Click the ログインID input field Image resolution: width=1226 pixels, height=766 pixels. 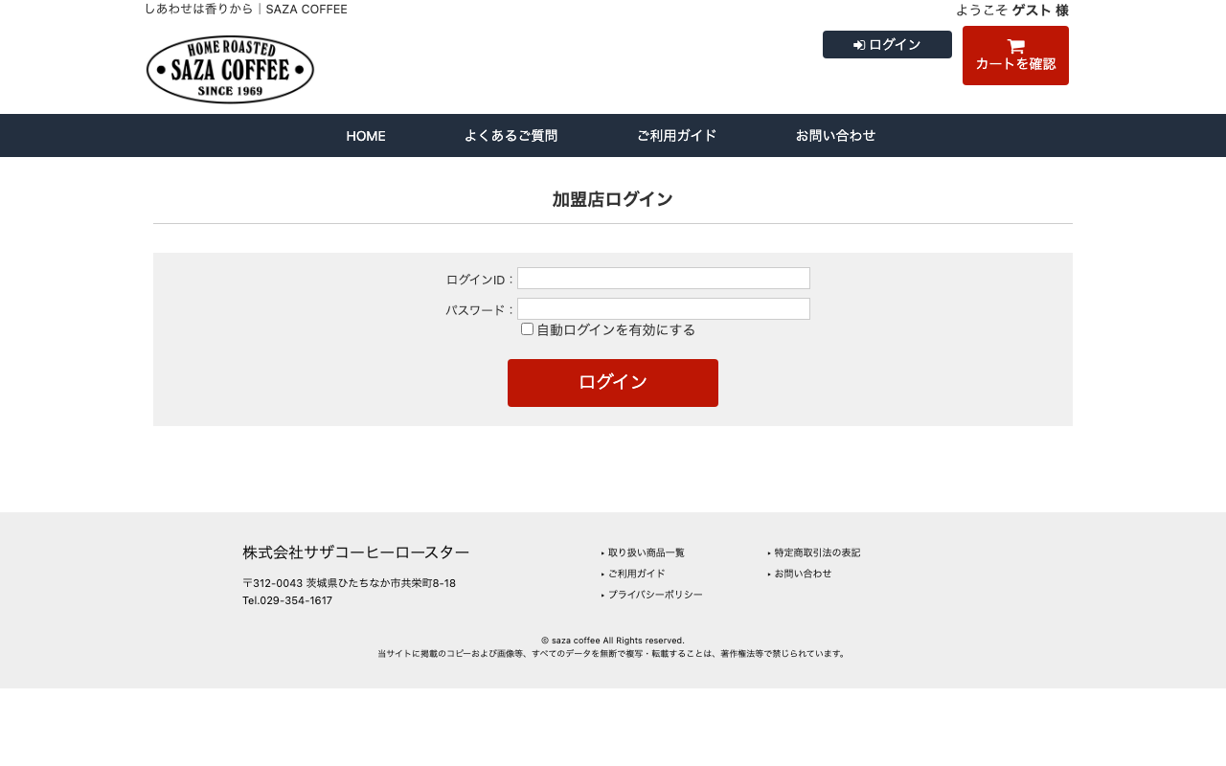(x=663, y=278)
